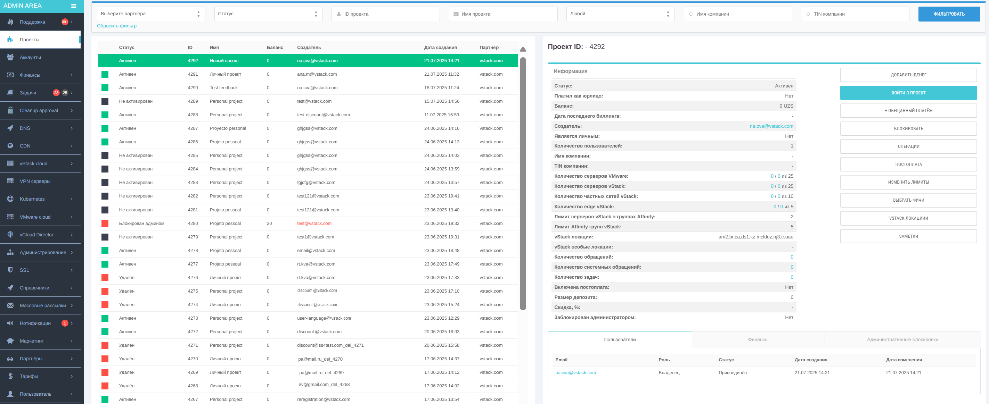Screen dimensions: 989x404
Task: Click the Администрирование sitemap icon
Action: pos(10,252)
